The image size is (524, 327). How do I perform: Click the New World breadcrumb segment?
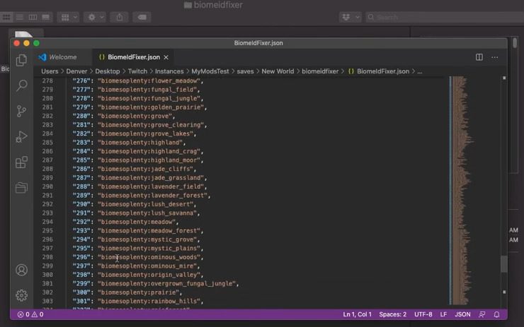tap(278, 71)
